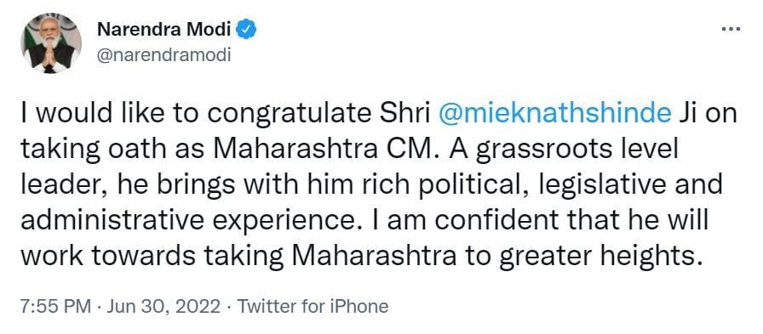Open Narendra Modi's profile picture
Screen dimensions: 763x334
(51, 43)
